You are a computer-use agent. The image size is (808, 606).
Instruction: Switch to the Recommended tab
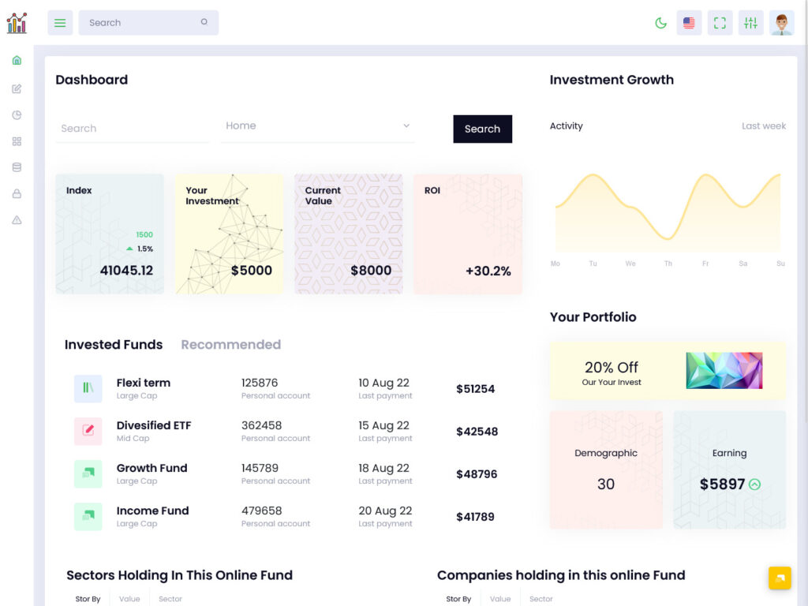[230, 344]
